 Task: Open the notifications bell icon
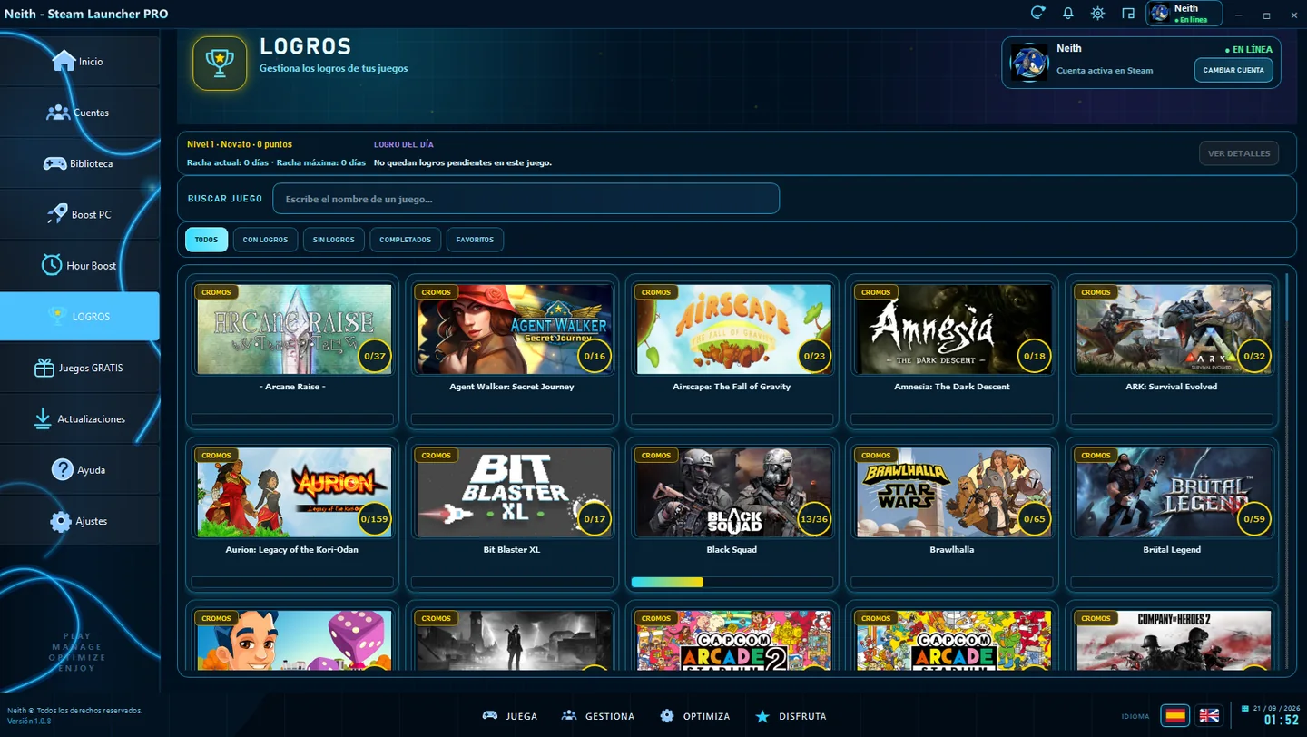pos(1067,13)
